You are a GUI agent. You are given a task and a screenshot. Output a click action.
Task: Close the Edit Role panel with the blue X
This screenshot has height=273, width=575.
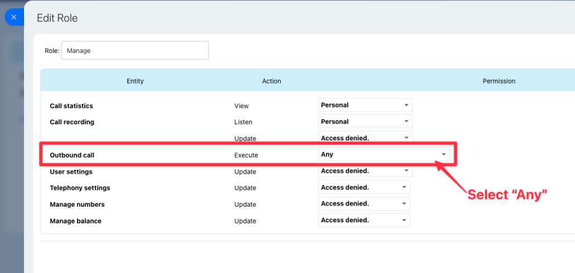(14, 17)
